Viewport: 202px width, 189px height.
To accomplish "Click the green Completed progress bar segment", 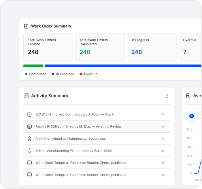I will [x=33, y=66].
